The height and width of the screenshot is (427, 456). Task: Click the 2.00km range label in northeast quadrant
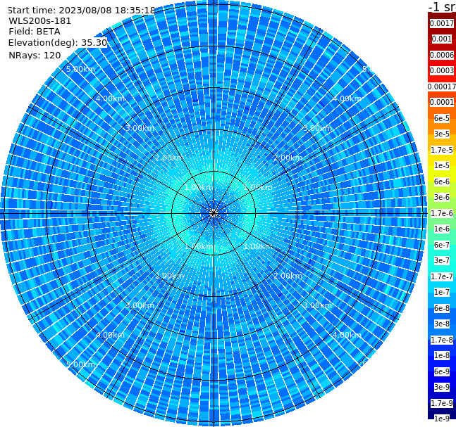288,158
